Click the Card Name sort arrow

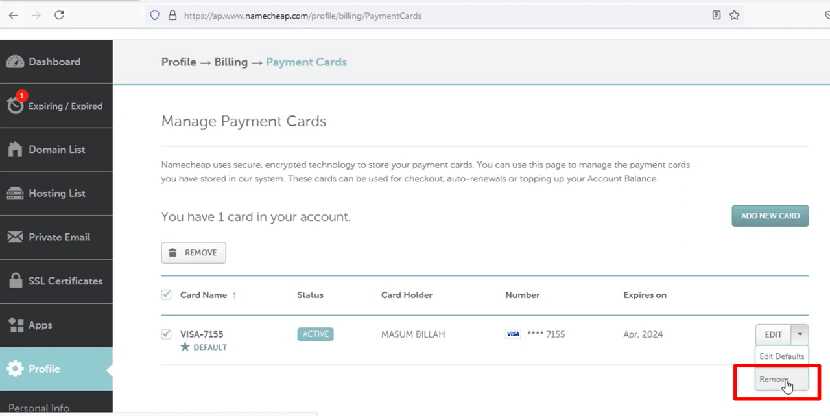click(x=234, y=295)
